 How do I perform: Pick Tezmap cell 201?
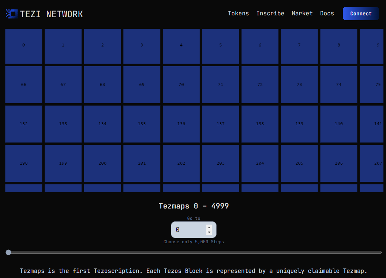tap(142, 164)
